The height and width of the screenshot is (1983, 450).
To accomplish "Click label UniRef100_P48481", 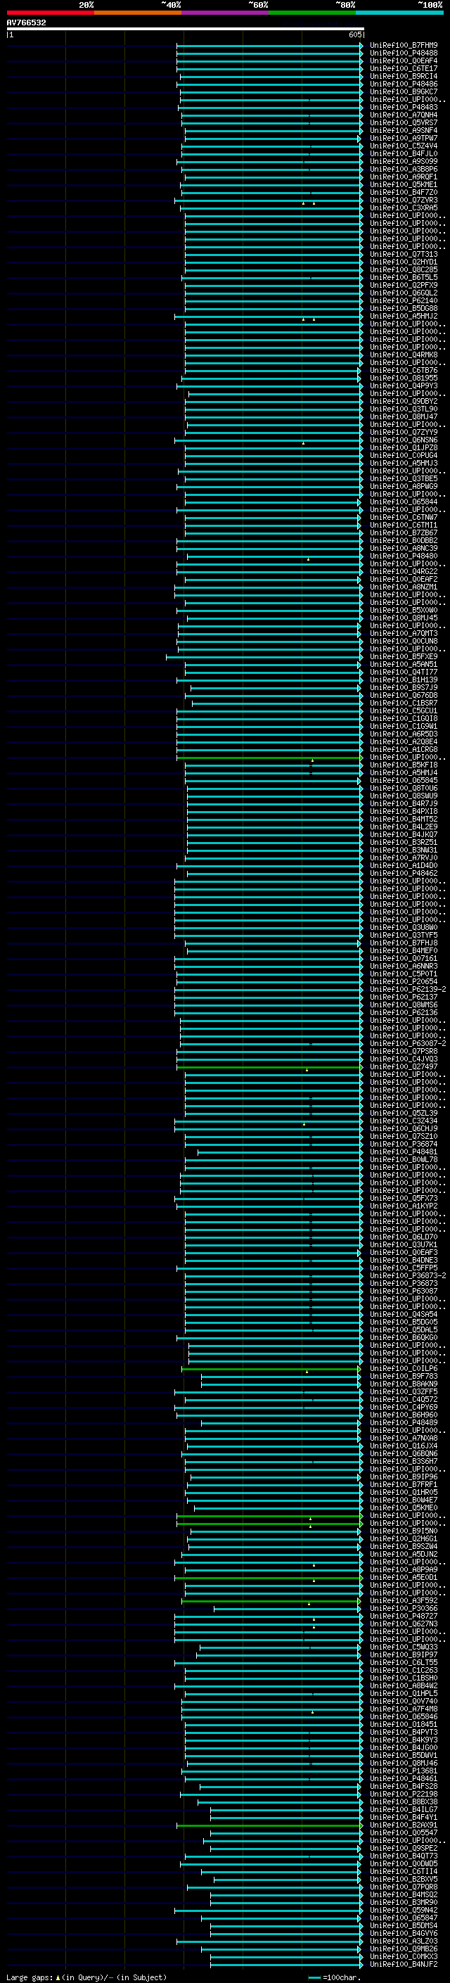I will pos(404,1152).
